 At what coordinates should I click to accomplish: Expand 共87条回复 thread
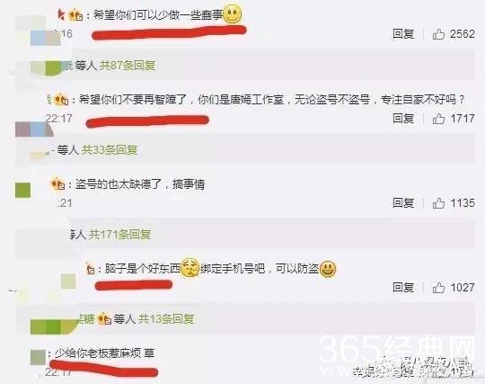tap(128, 66)
